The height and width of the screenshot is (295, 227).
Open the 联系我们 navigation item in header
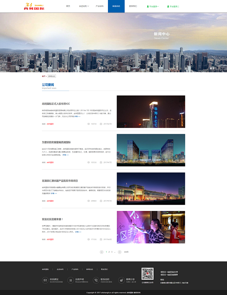[133, 6]
